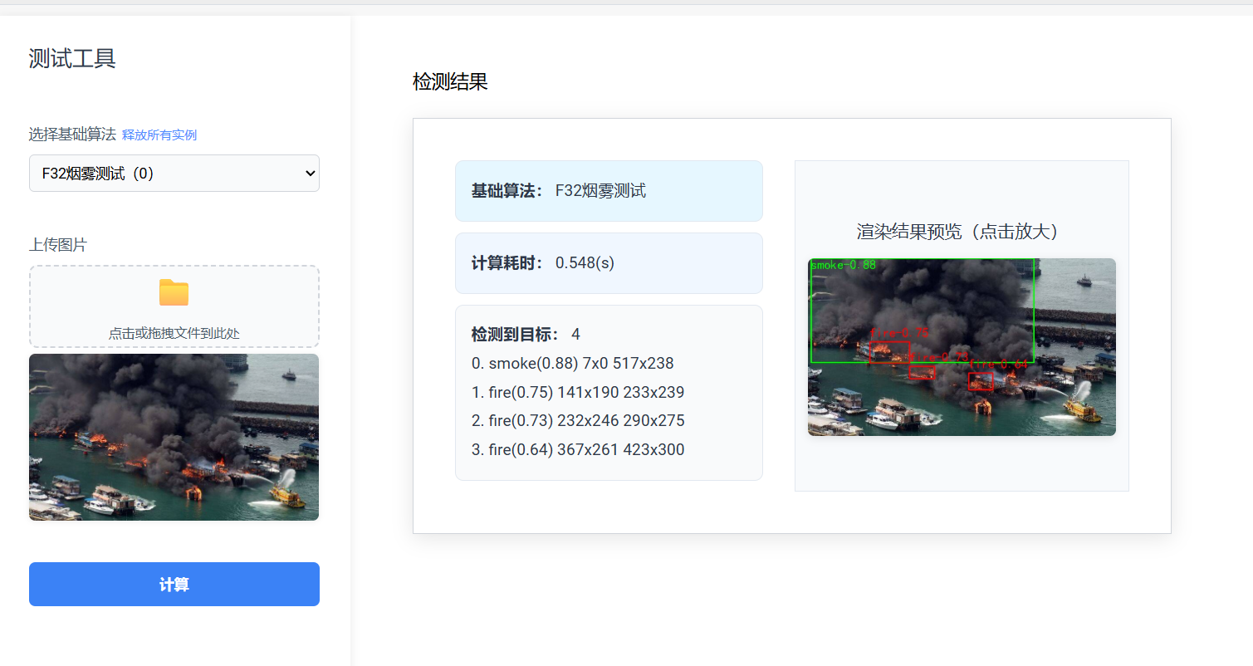Select an algorithm from the base algorithm combo box

coord(174,173)
